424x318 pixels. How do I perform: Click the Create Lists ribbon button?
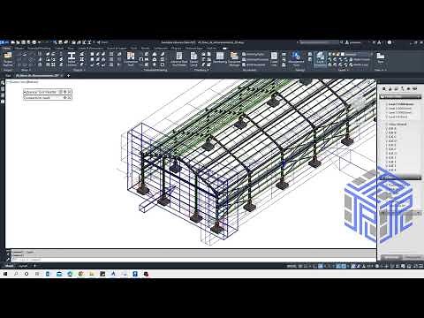tap(274, 58)
